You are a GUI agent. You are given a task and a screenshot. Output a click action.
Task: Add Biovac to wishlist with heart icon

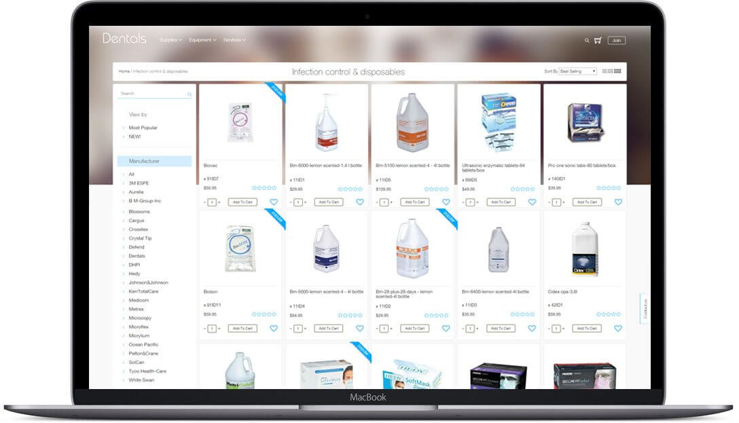(x=274, y=202)
